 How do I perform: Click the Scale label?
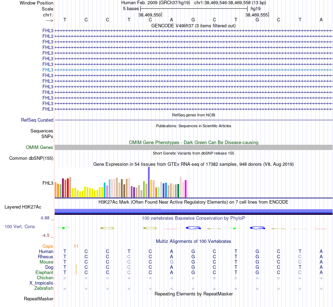(x=47, y=9)
